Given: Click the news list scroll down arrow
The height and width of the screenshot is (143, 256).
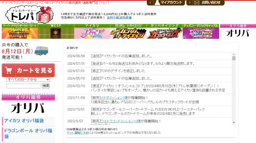Looking at the screenshot, I should (x=234, y=122).
